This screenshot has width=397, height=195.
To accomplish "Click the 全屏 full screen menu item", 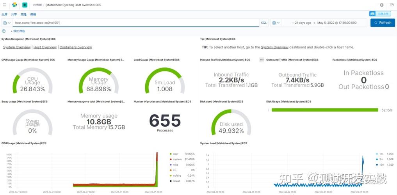I will coord(4,14).
